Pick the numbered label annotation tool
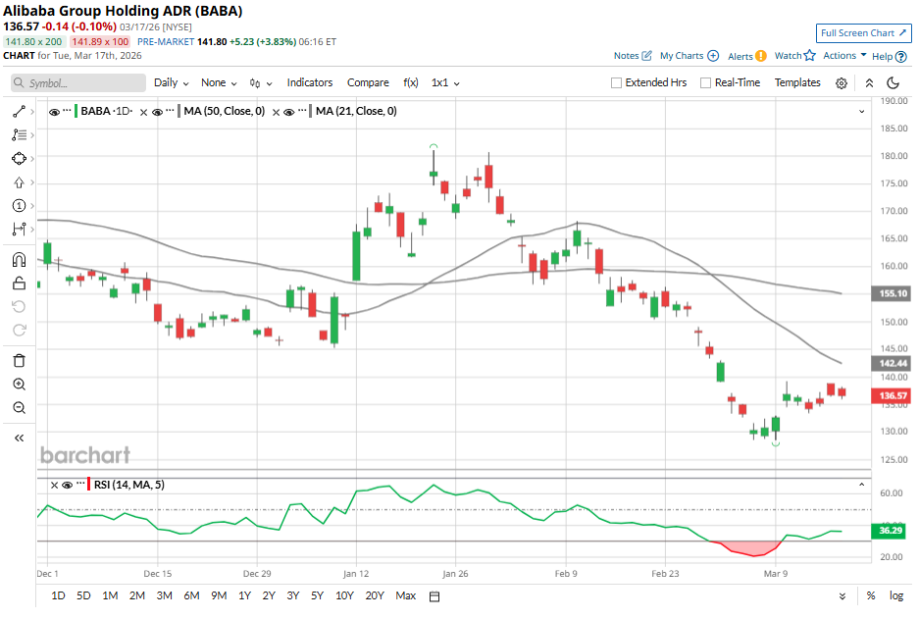The width and height of the screenshot is (919, 619). tap(19, 206)
